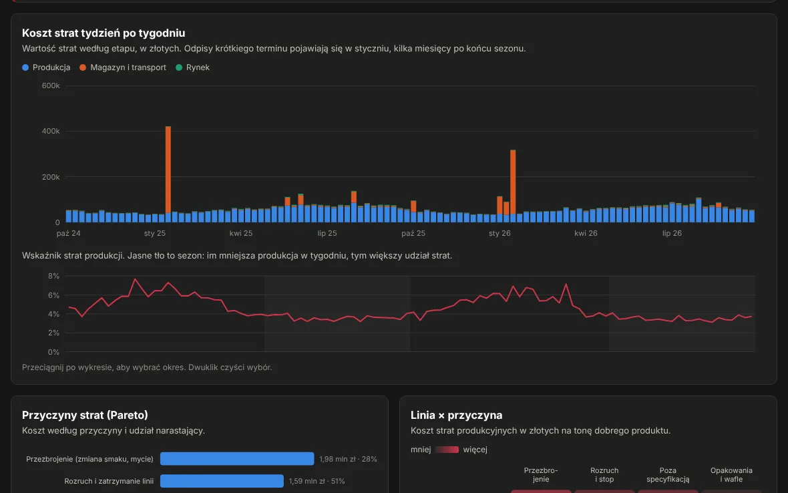Click the 'Rozruch i stop' column header

point(604,475)
